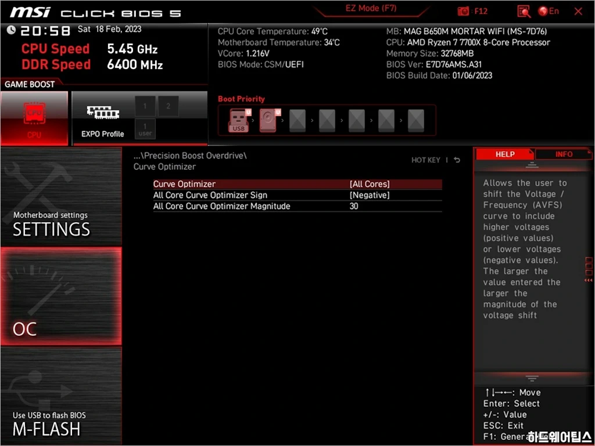This screenshot has width=595, height=446.
Task: Click the fourth boot priority slot
Action: 327,121
